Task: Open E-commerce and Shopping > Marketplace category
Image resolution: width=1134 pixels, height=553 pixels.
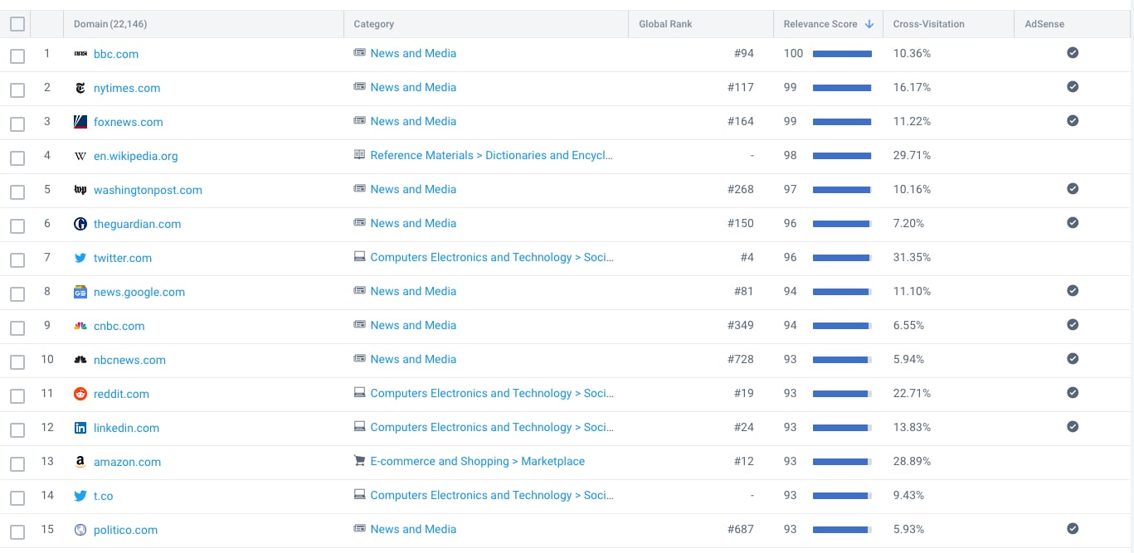Action: 477,461
